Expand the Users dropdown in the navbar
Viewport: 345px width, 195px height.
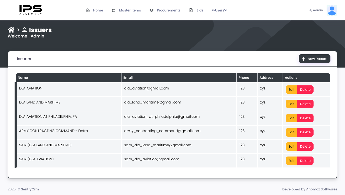(219, 10)
